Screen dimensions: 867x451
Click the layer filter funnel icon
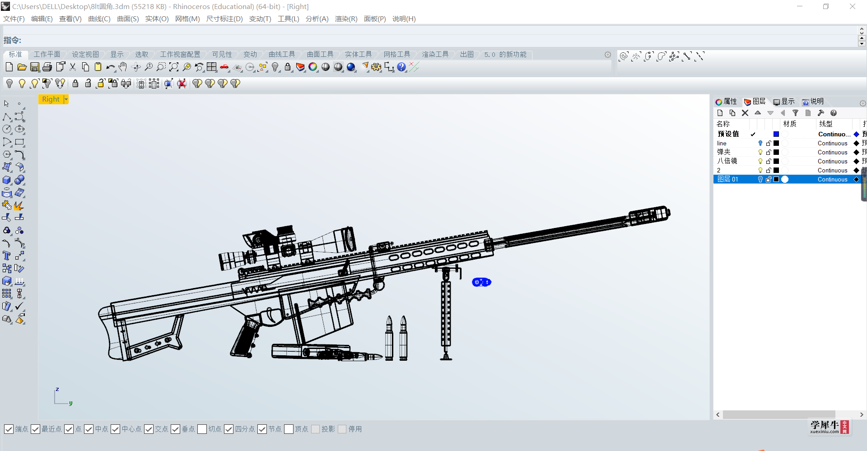pos(795,113)
